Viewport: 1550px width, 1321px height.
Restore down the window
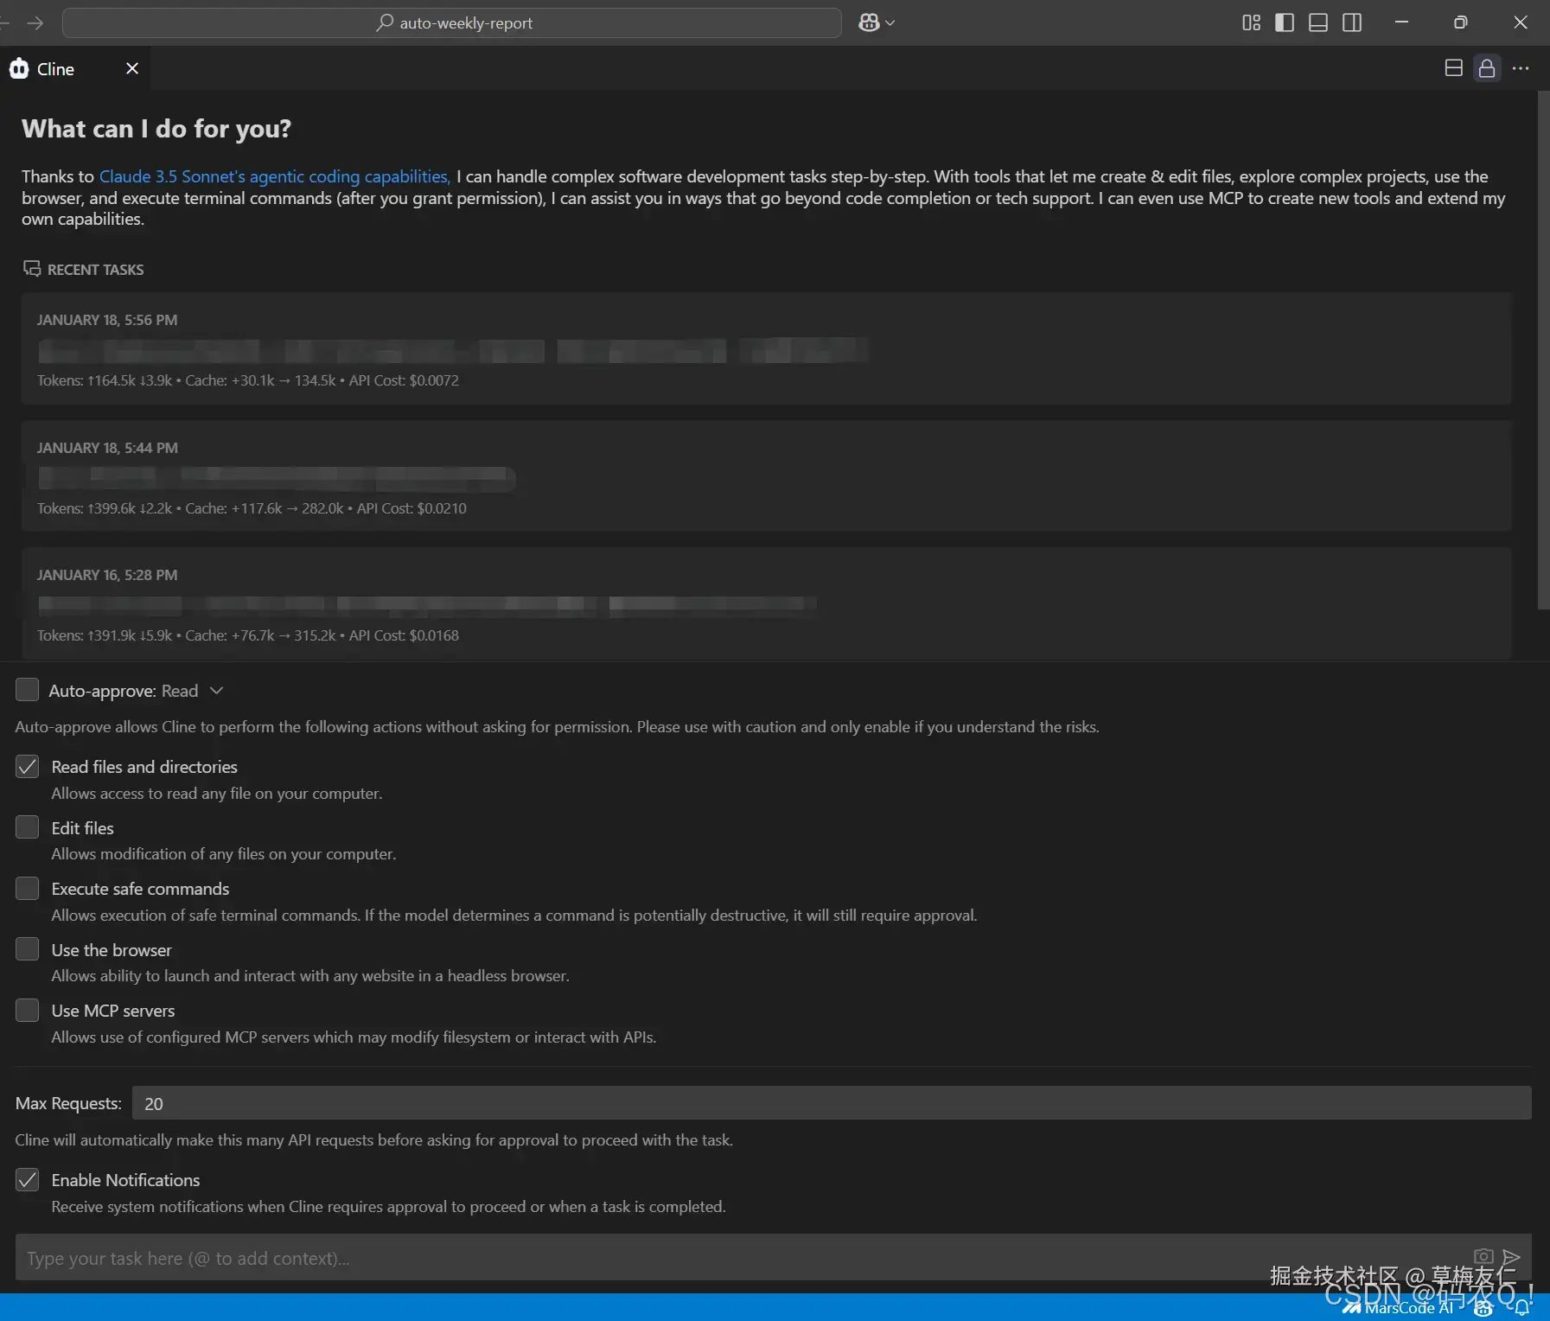click(x=1460, y=22)
